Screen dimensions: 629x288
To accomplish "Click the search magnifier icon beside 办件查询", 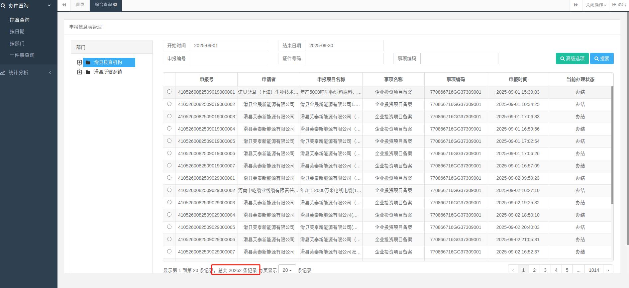I will [x=3, y=6].
